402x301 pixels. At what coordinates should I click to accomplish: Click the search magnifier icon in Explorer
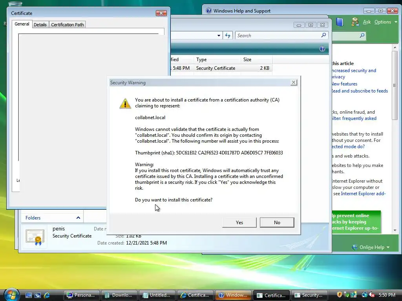[x=323, y=35]
